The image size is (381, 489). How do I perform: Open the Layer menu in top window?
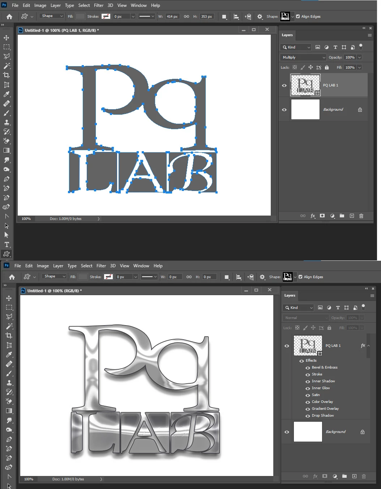pos(56,5)
